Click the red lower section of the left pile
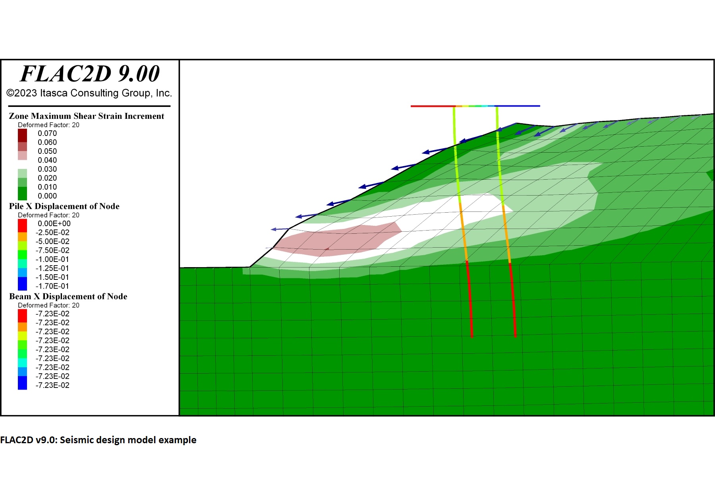This screenshot has width=715, height=477. click(470, 299)
